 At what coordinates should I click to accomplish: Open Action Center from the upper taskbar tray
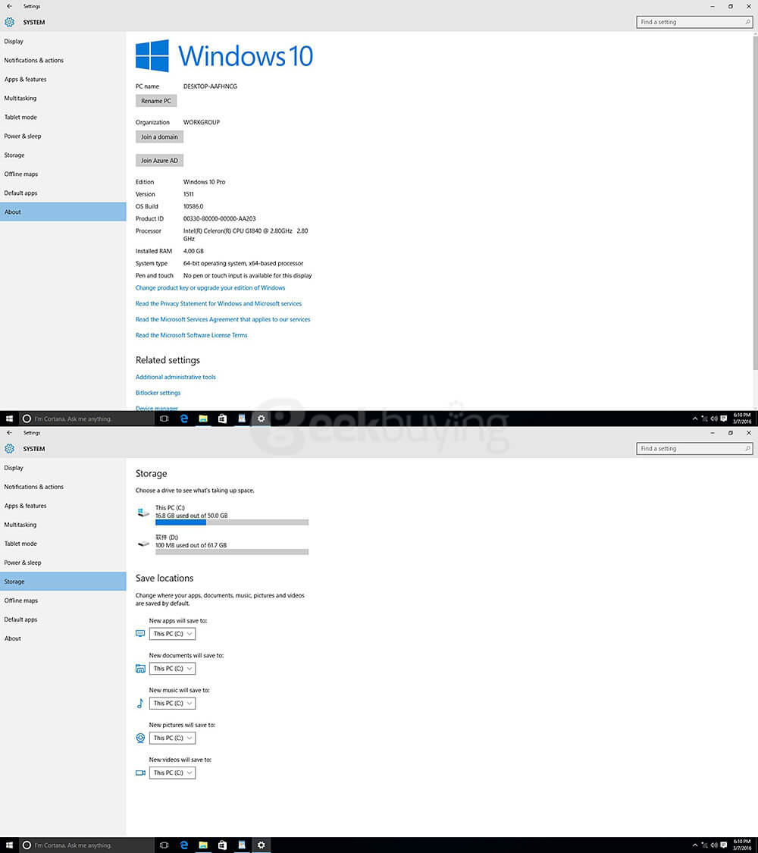pyautogui.click(x=724, y=419)
